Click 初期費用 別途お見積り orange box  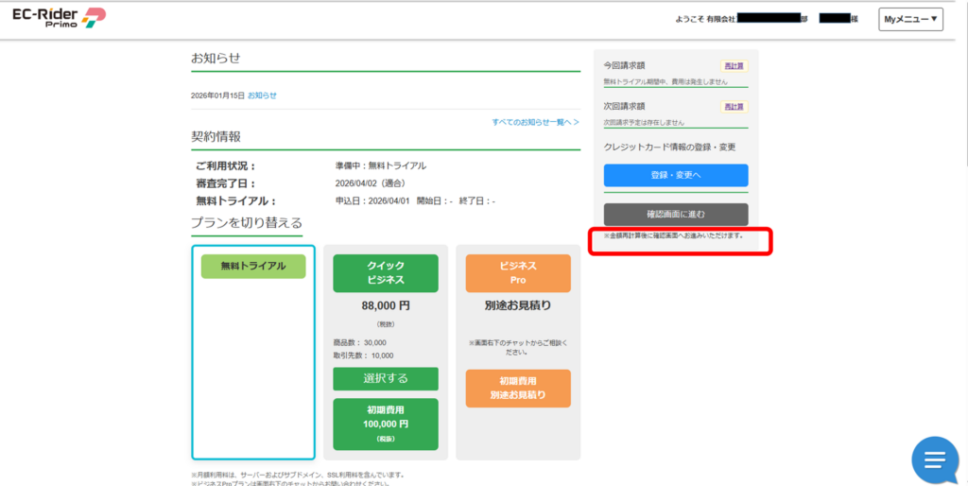point(517,389)
